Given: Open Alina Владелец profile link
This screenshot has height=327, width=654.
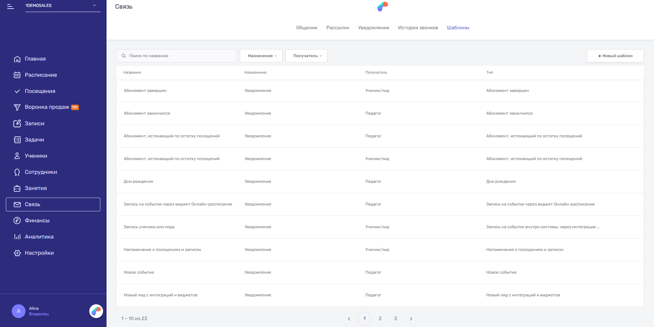Looking at the screenshot, I should pyautogui.click(x=39, y=311).
